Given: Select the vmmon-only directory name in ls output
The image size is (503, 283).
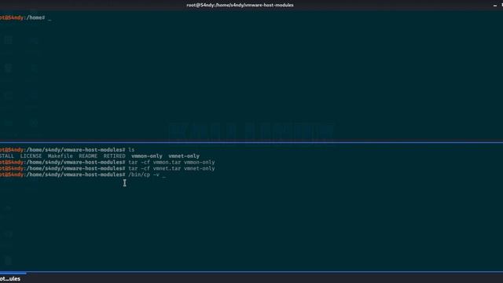Looking at the screenshot, I should [147, 156].
